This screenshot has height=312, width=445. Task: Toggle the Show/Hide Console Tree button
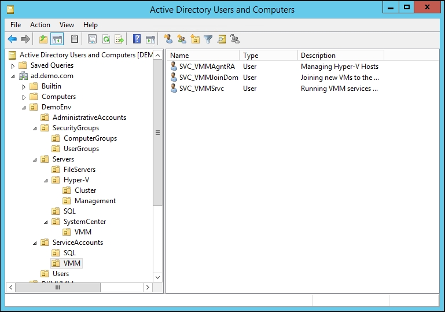[x=57, y=39]
